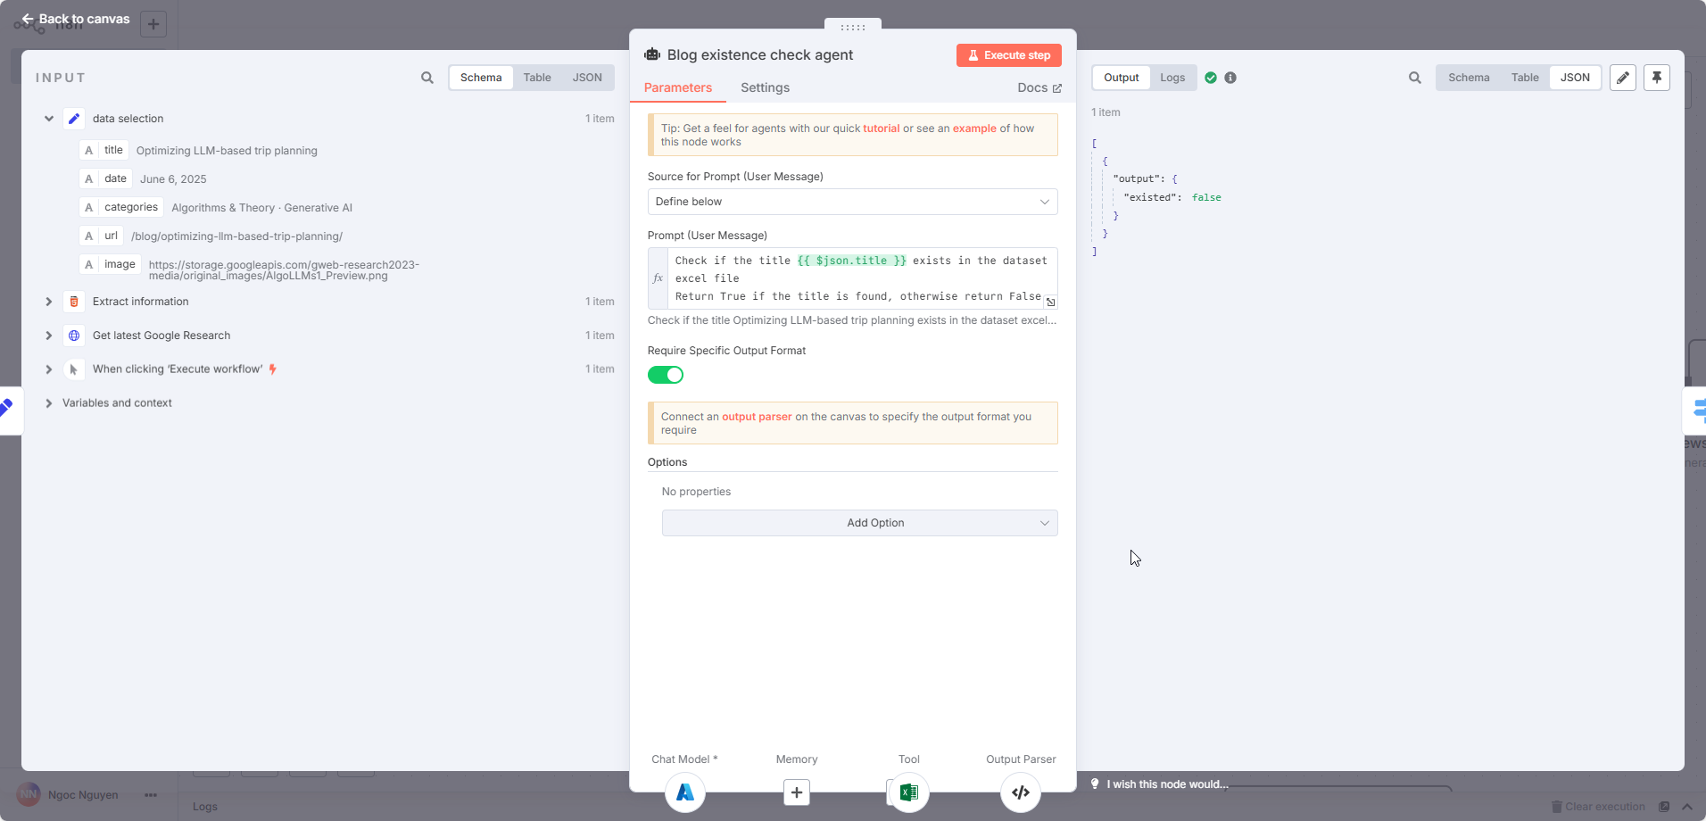The width and height of the screenshot is (1706, 821).
Task: Switch to the Logs tab in Output panel
Action: tap(1172, 78)
